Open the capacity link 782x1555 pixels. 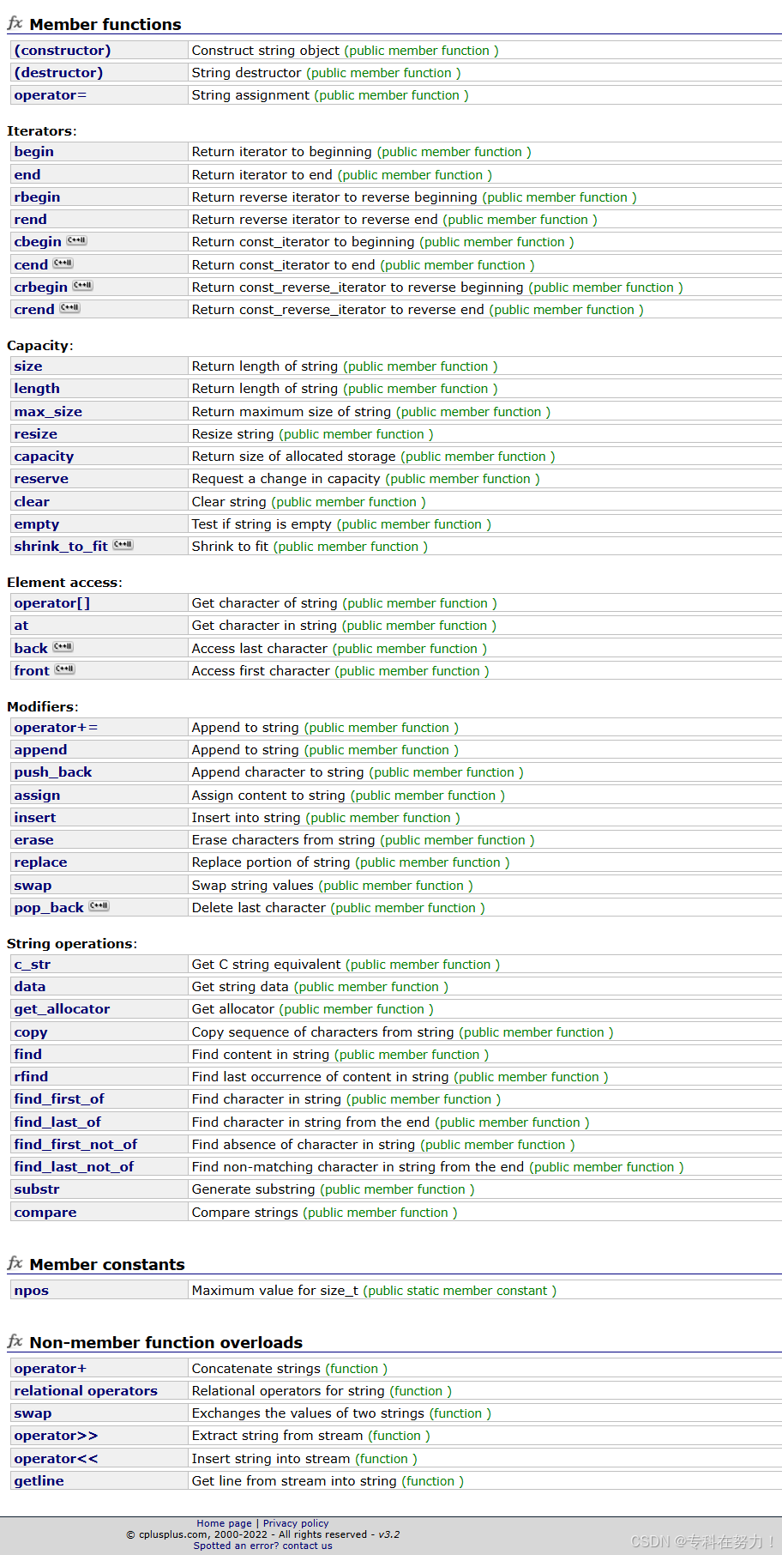click(x=44, y=457)
